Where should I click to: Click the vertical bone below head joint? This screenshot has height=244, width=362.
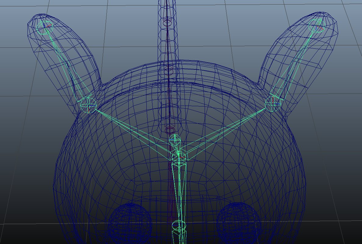click(178, 192)
